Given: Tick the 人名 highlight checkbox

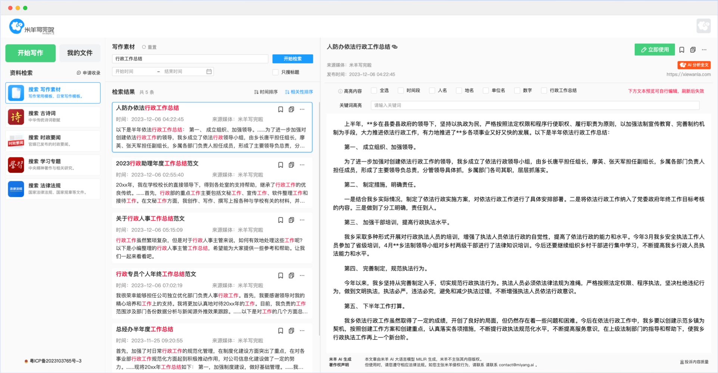Looking at the screenshot, I should coord(432,91).
